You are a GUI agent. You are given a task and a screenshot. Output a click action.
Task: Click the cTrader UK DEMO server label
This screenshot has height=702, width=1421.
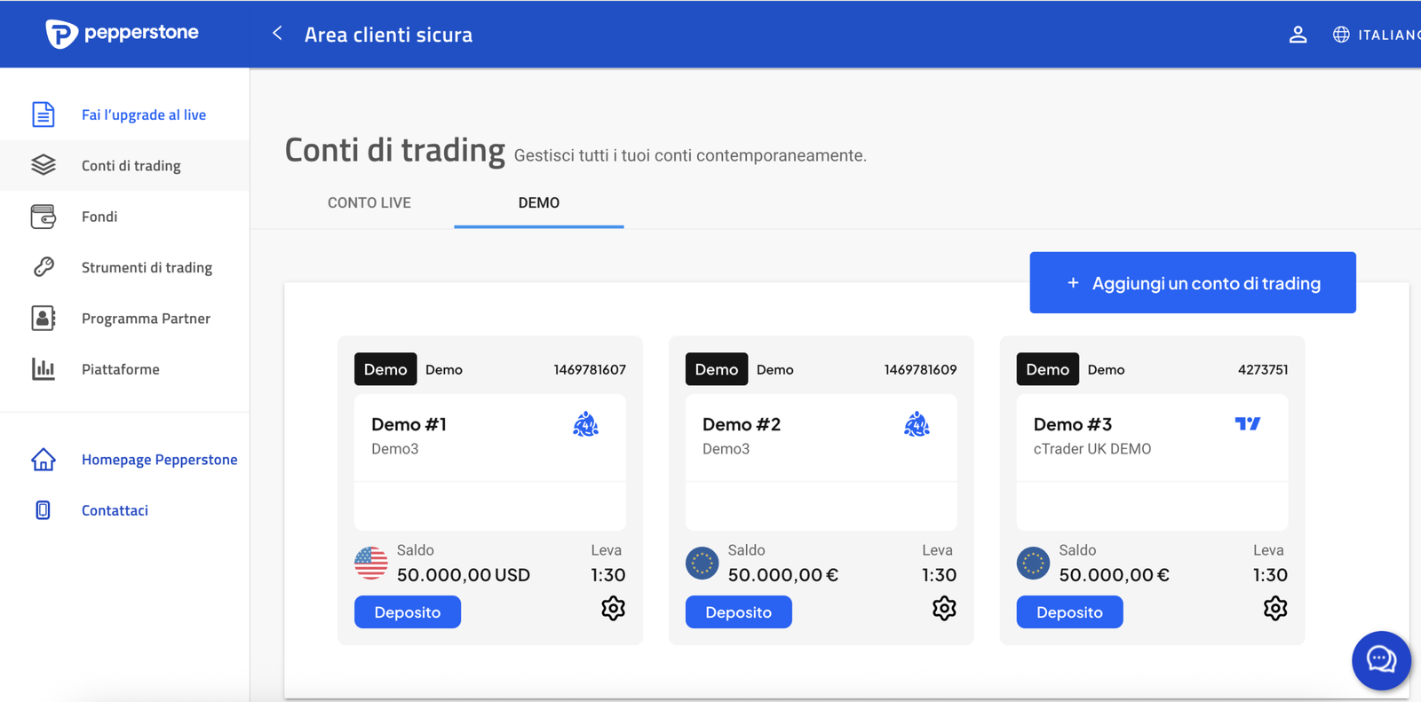pos(1092,449)
